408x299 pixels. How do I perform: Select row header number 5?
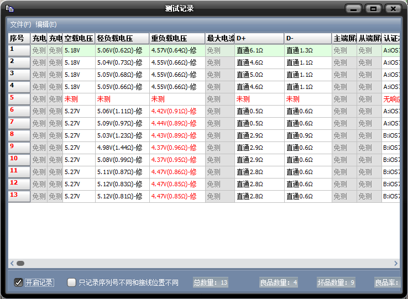click(x=19, y=99)
